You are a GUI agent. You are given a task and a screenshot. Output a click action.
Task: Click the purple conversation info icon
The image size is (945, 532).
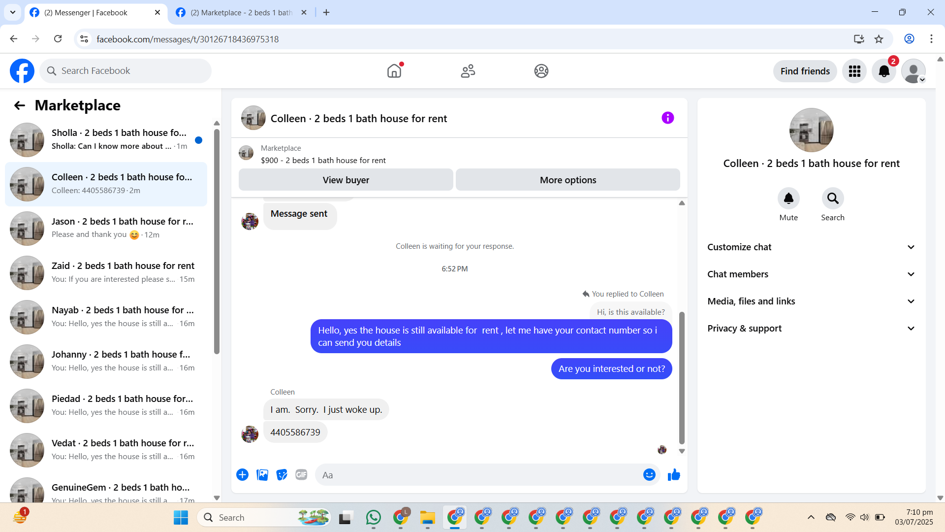(667, 118)
